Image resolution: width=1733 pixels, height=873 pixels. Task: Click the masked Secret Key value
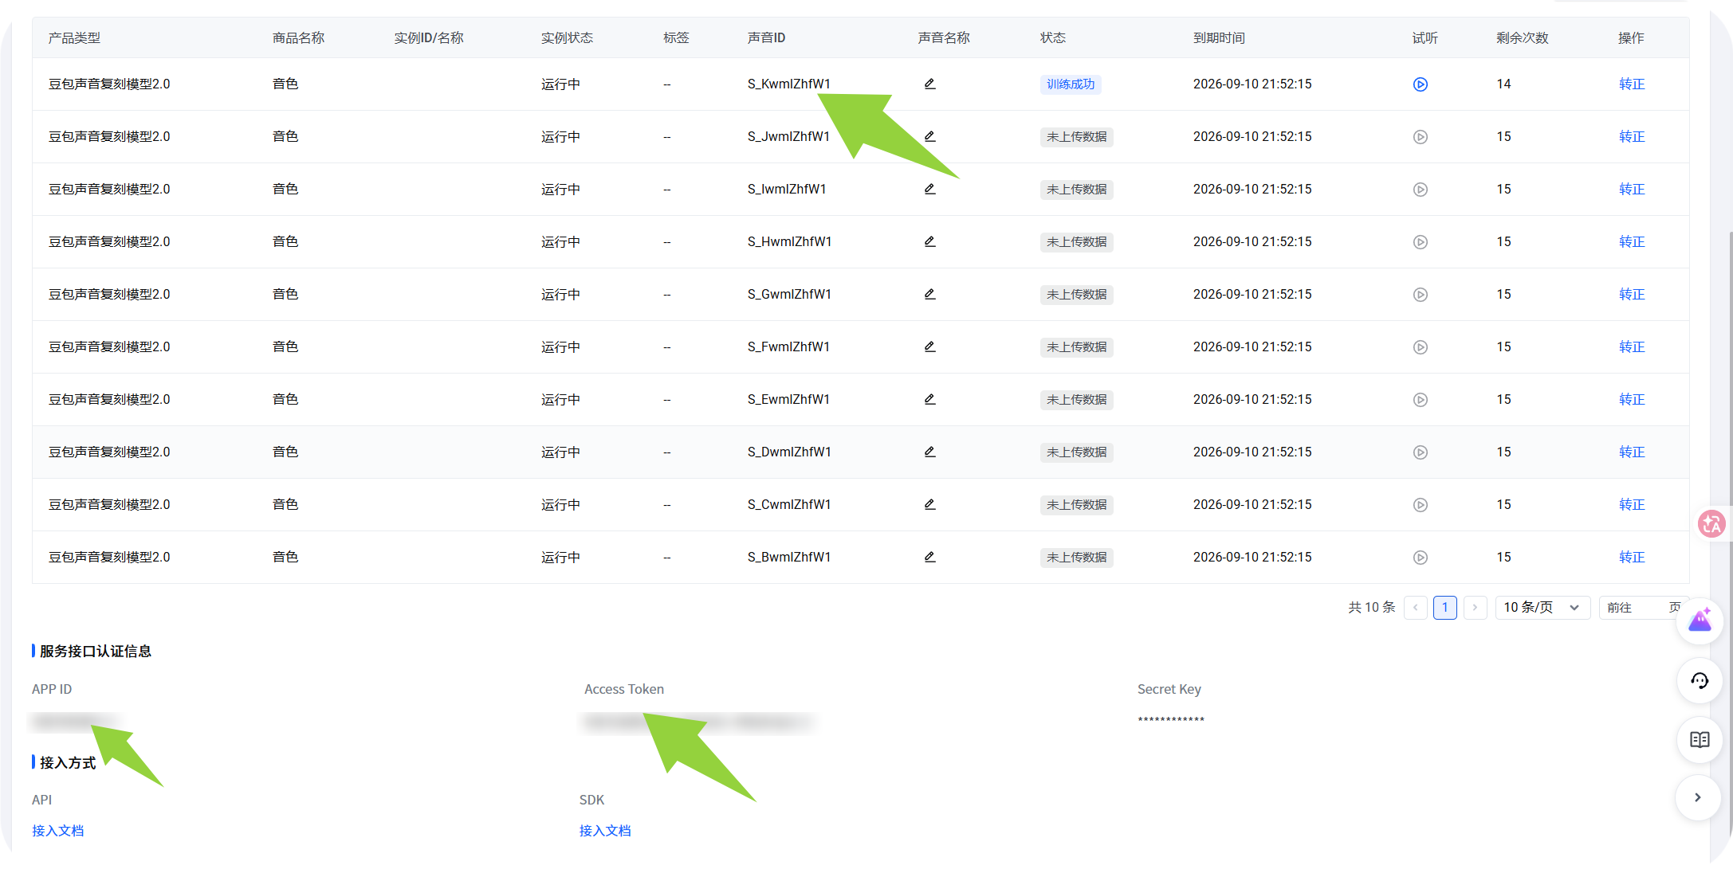click(1171, 720)
